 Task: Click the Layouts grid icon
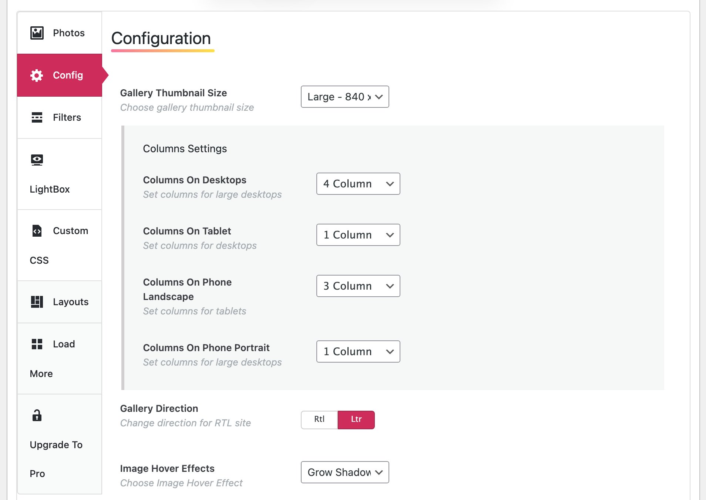37,302
